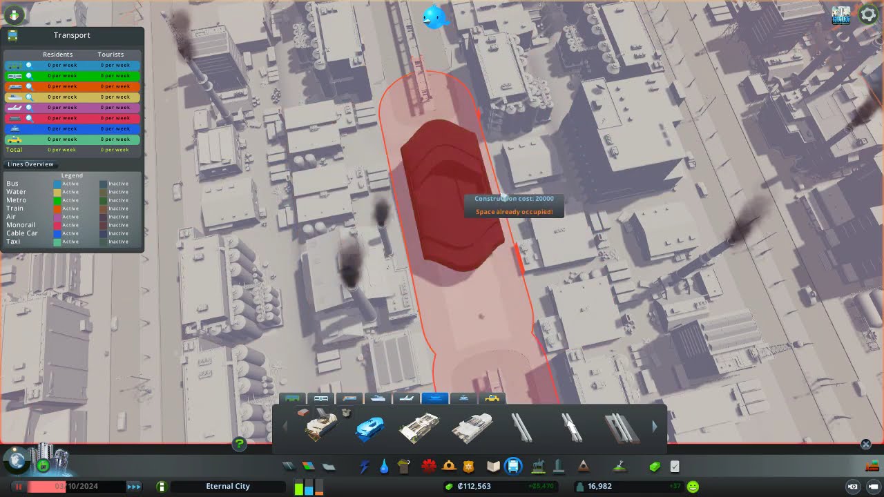Open the Electricity menu

(365, 467)
